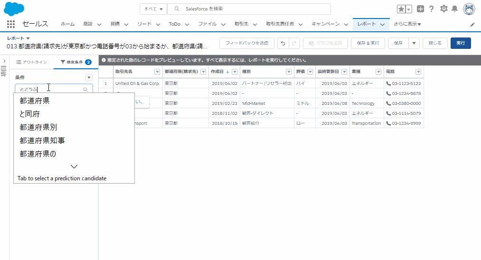Select suggestion 都道府県
Viewport: 481px width, 260px height.
coord(35,101)
